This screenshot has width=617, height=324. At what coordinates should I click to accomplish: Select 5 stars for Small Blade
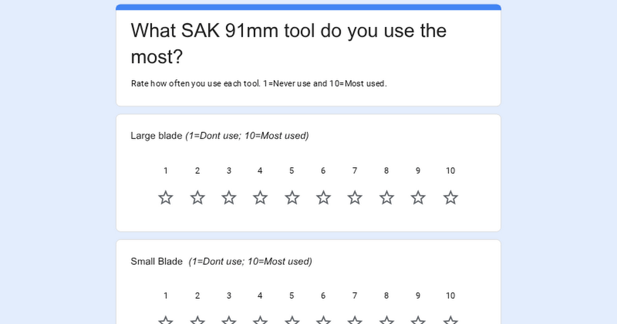pyautogui.click(x=292, y=320)
